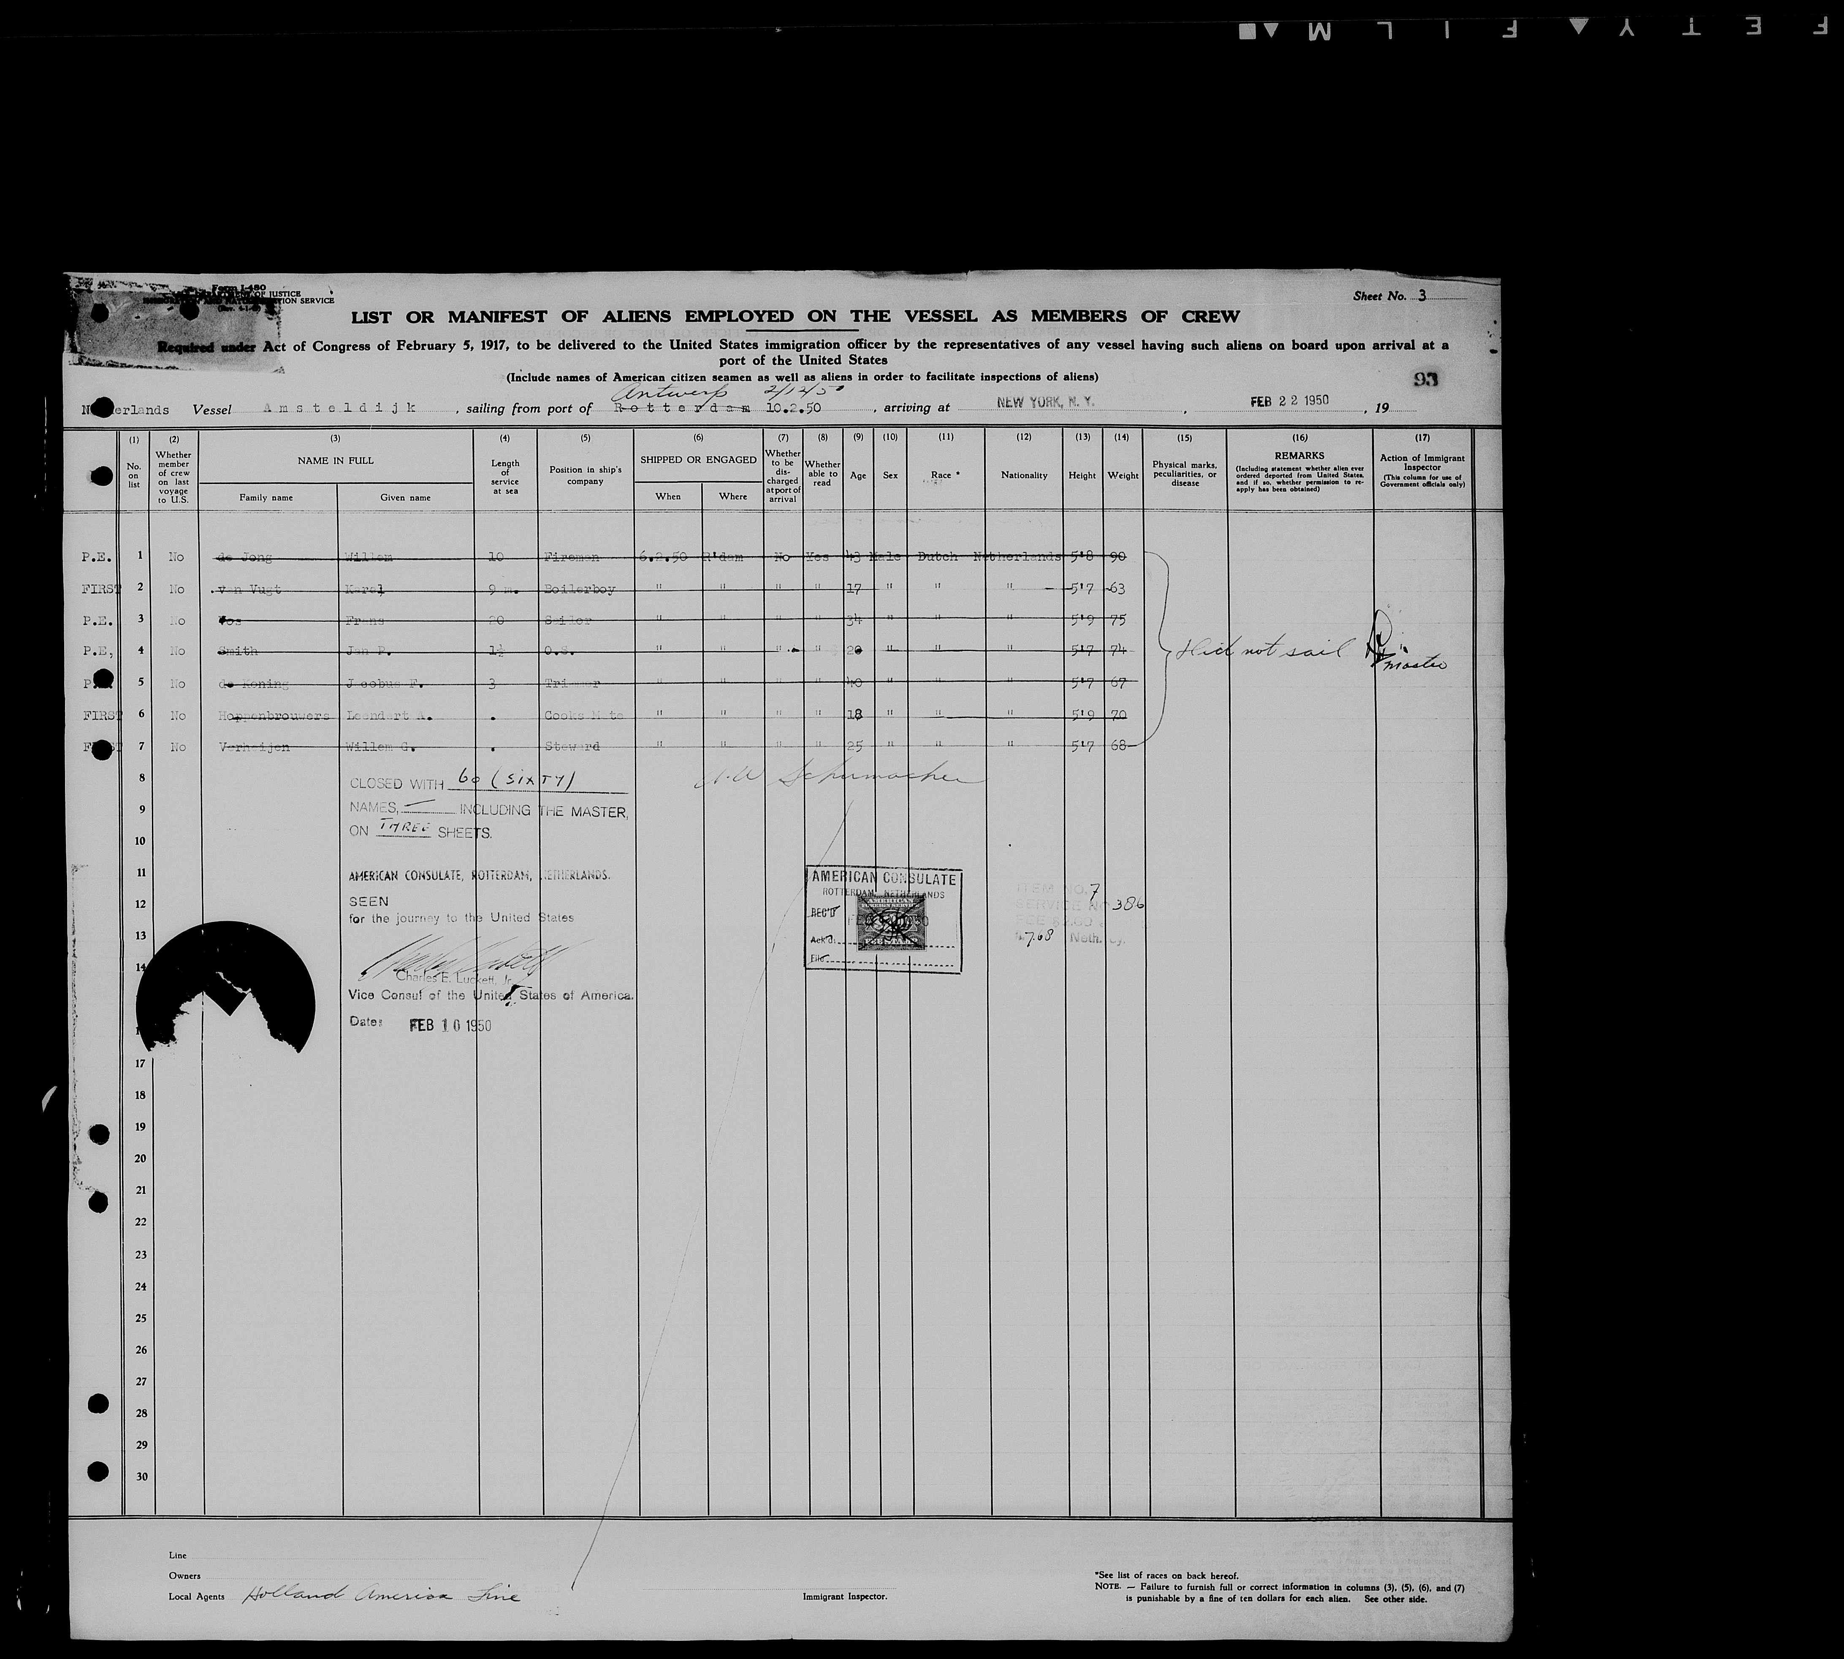Screen dimensions: 1844x1659
Task: Click the "6.2.50" shipped date in row 1
Action: (x=663, y=557)
